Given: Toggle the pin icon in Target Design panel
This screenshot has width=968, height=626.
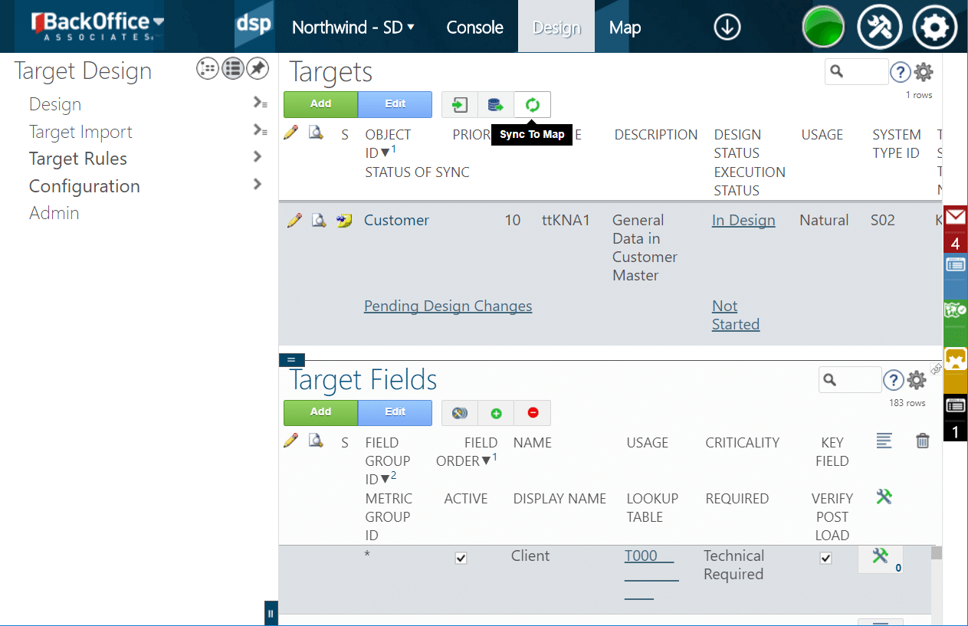Looking at the screenshot, I should (x=258, y=69).
